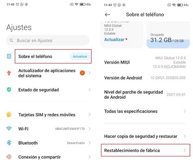The height and width of the screenshot is (166, 193).
Task: Tap the orange arrow updater icon
Action: coord(9,73)
